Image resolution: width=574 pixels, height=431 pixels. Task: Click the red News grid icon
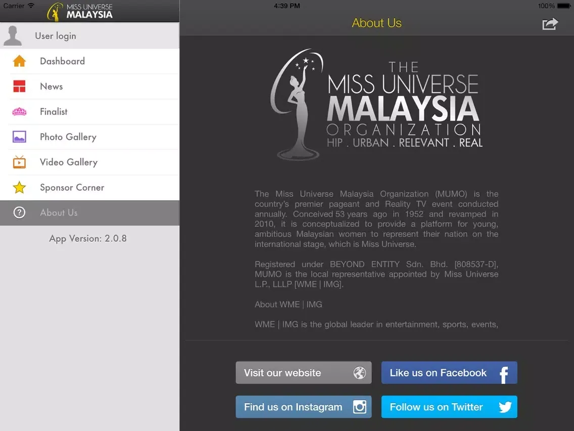(19, 86)
